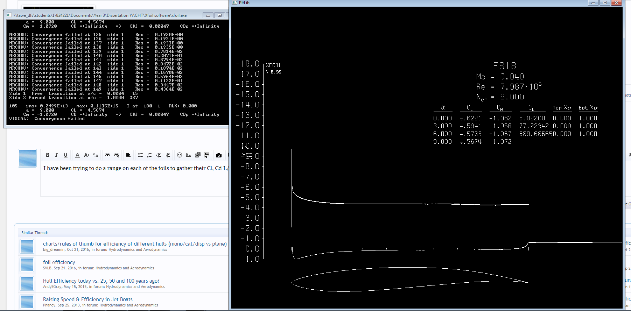Toggle italic text formatting

56,155
